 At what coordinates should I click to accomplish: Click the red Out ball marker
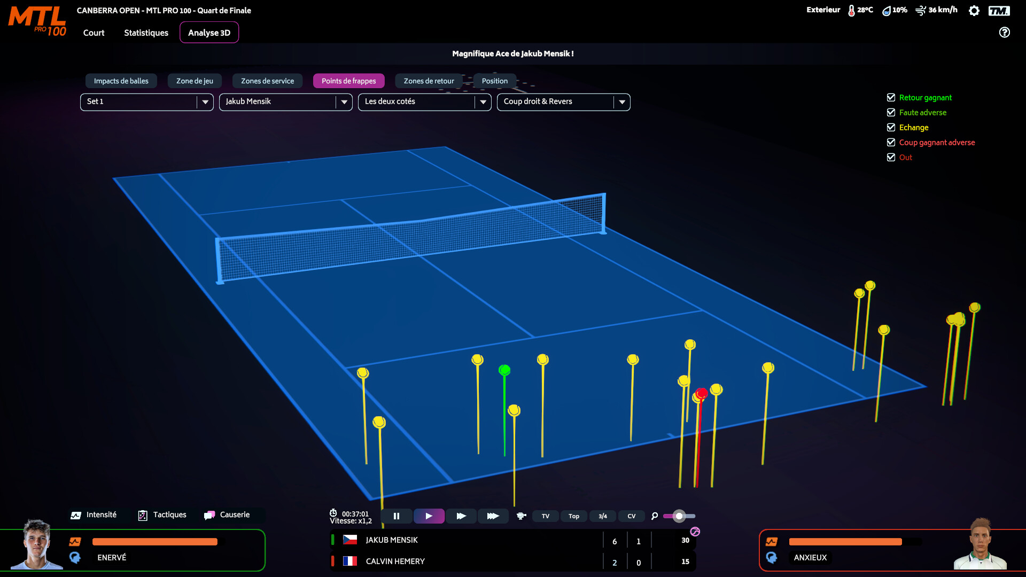[x=702, y=393]
